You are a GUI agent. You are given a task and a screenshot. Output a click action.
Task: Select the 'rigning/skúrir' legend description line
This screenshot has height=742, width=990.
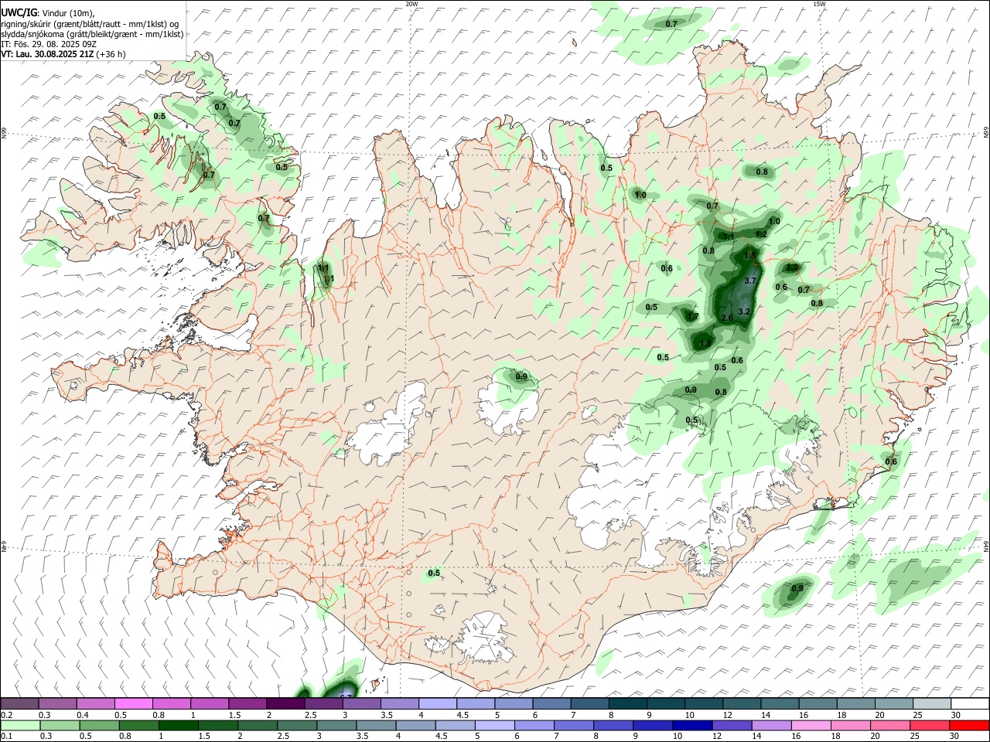[x=90, y=24]
